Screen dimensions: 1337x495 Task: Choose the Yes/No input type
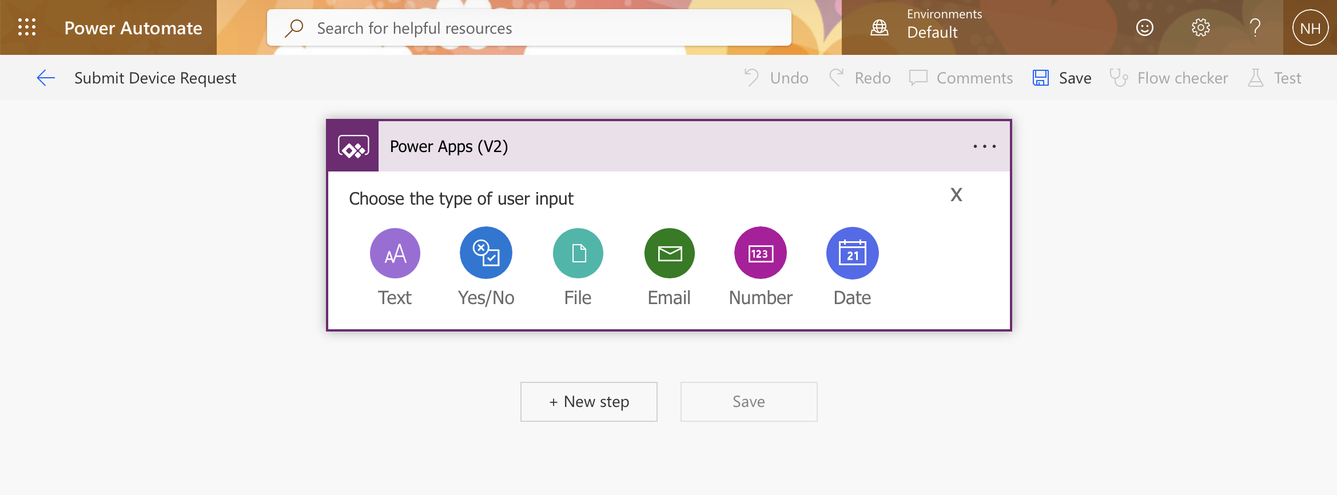click(486, 267)
